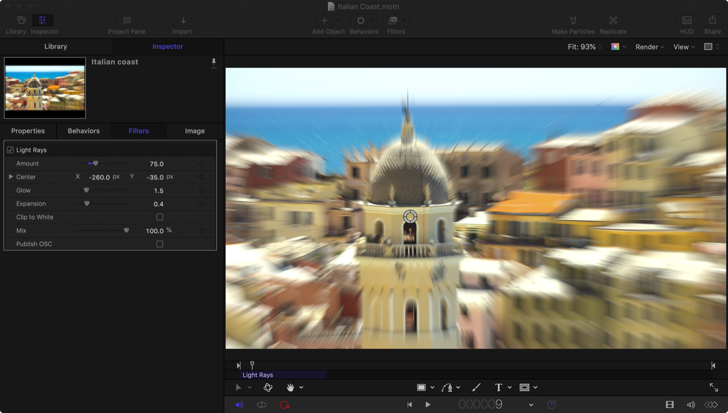
Task: Select the paint stroke tool
Action: [476, 387]
